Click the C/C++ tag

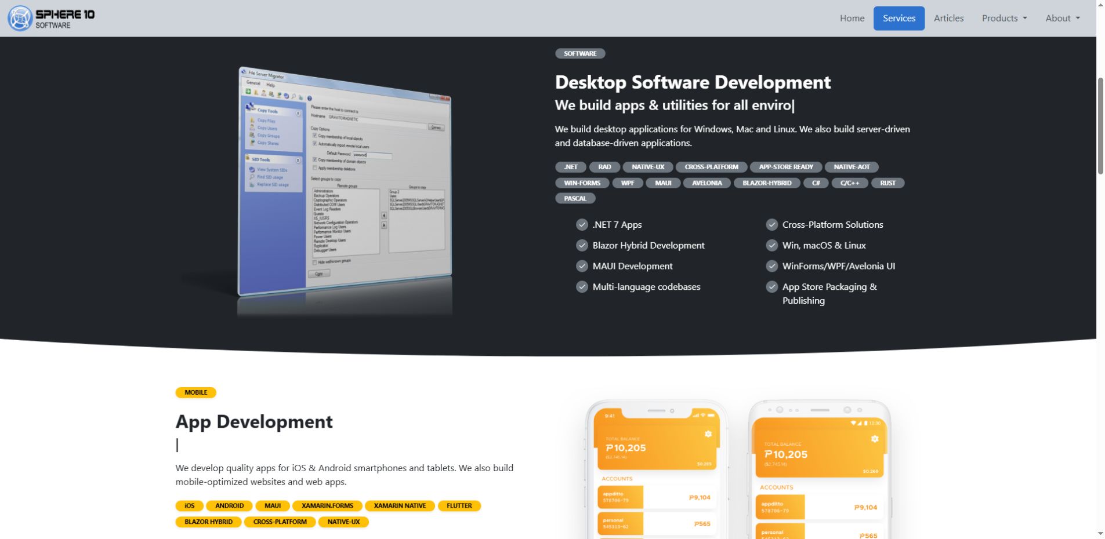(850, 183)
